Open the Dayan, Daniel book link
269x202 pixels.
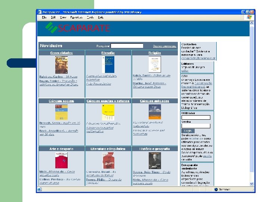tap(59, 83)
